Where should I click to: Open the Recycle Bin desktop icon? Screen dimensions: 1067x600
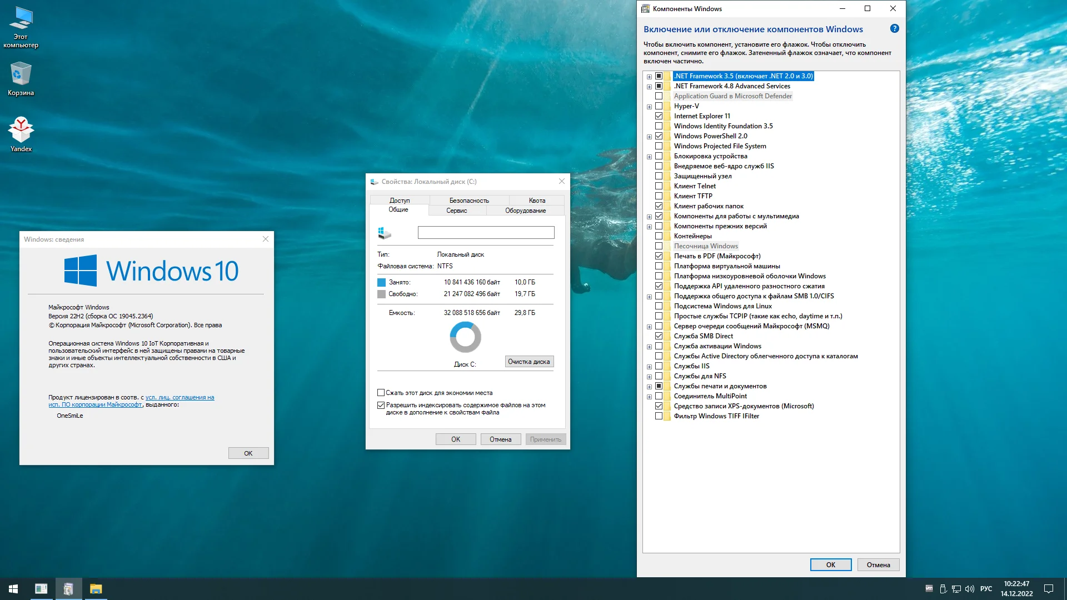[21, 78]
